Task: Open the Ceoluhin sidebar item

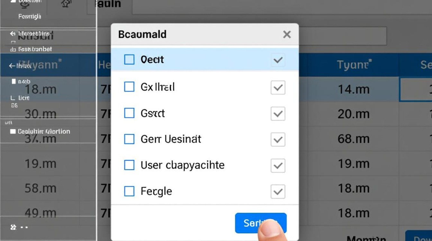Action: [x=40, y=131]
